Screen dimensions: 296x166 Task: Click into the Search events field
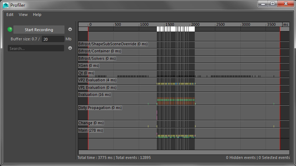coord(36,48)
